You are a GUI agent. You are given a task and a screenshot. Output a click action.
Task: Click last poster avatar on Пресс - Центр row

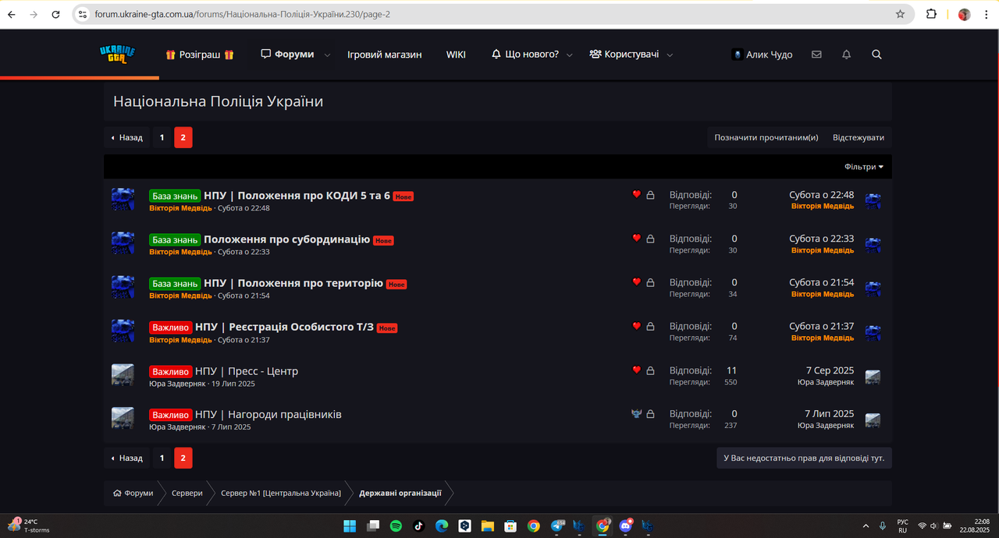(x=873, y=377)
